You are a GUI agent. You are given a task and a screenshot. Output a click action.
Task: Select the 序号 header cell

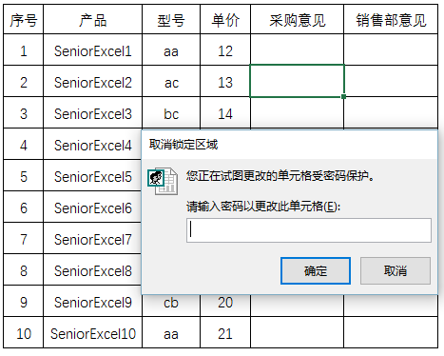pyautogui.click(x=24, y=19)
